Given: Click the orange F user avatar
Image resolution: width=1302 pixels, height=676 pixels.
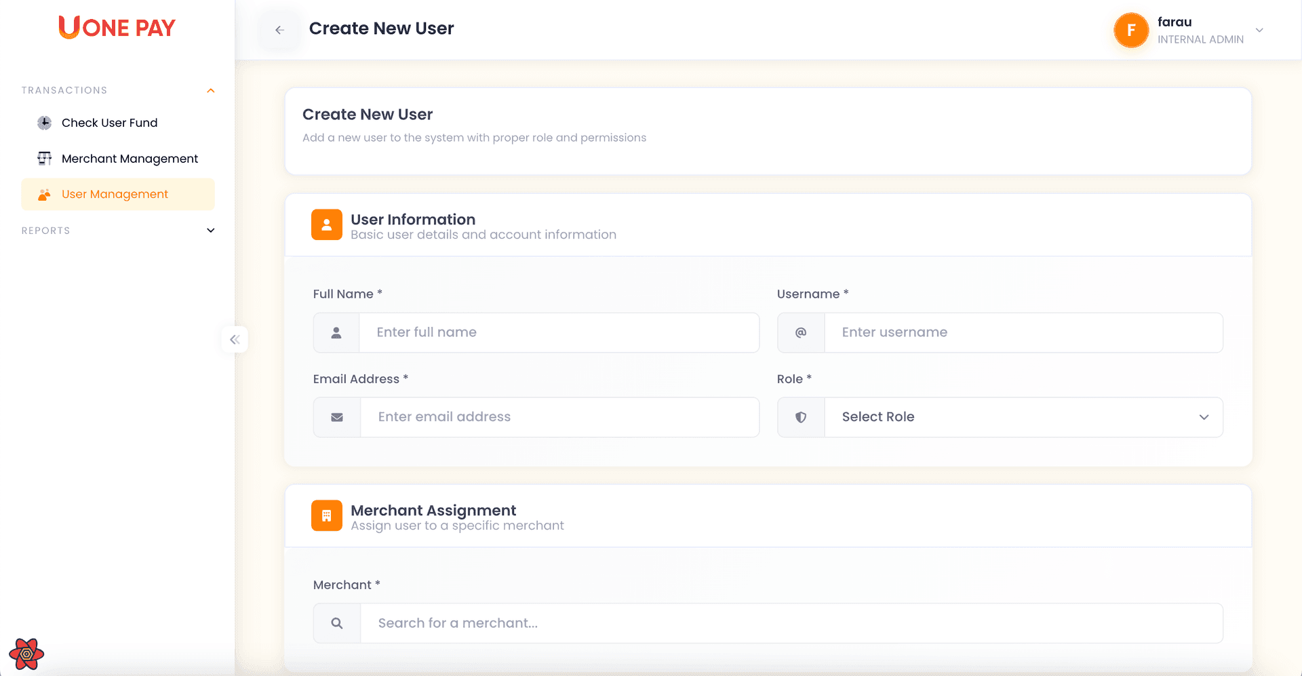Looking at the screenshot, I should point(1130,31).
